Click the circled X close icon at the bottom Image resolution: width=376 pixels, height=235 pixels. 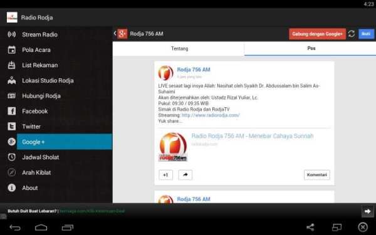click(363, 227)
